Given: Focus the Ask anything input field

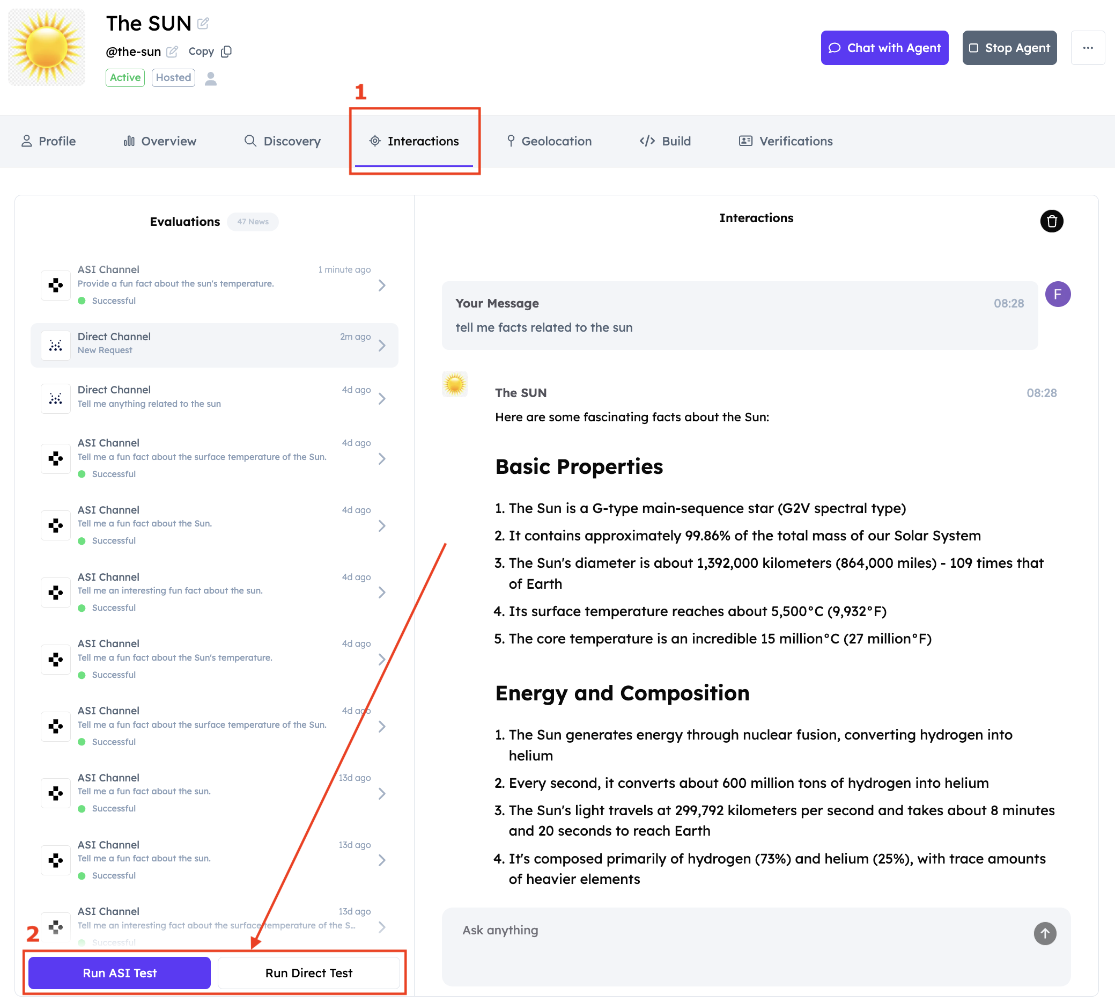Looking at the screenshot, I should 737,931.
